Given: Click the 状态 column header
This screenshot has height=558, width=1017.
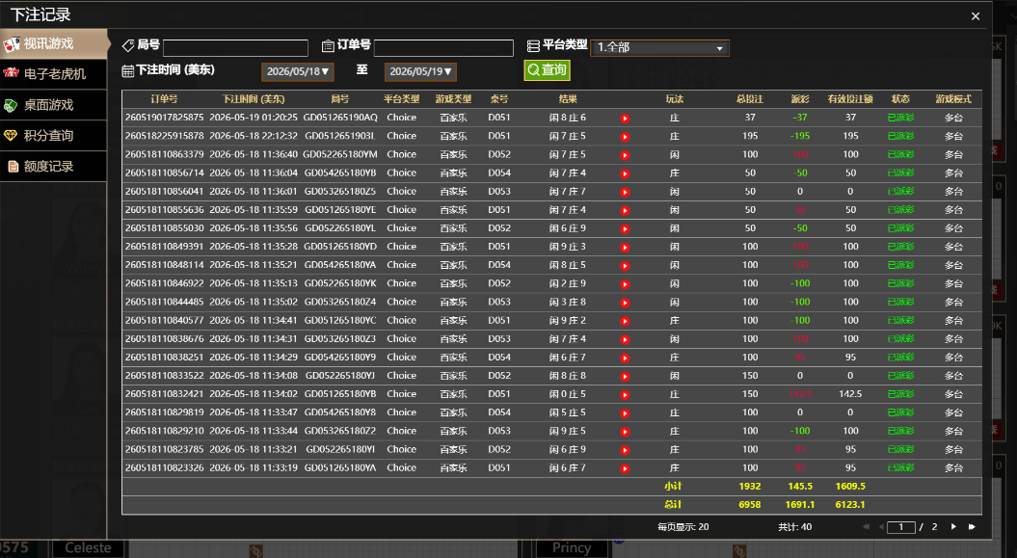Looking at the screenshot, I should point(900,99).
